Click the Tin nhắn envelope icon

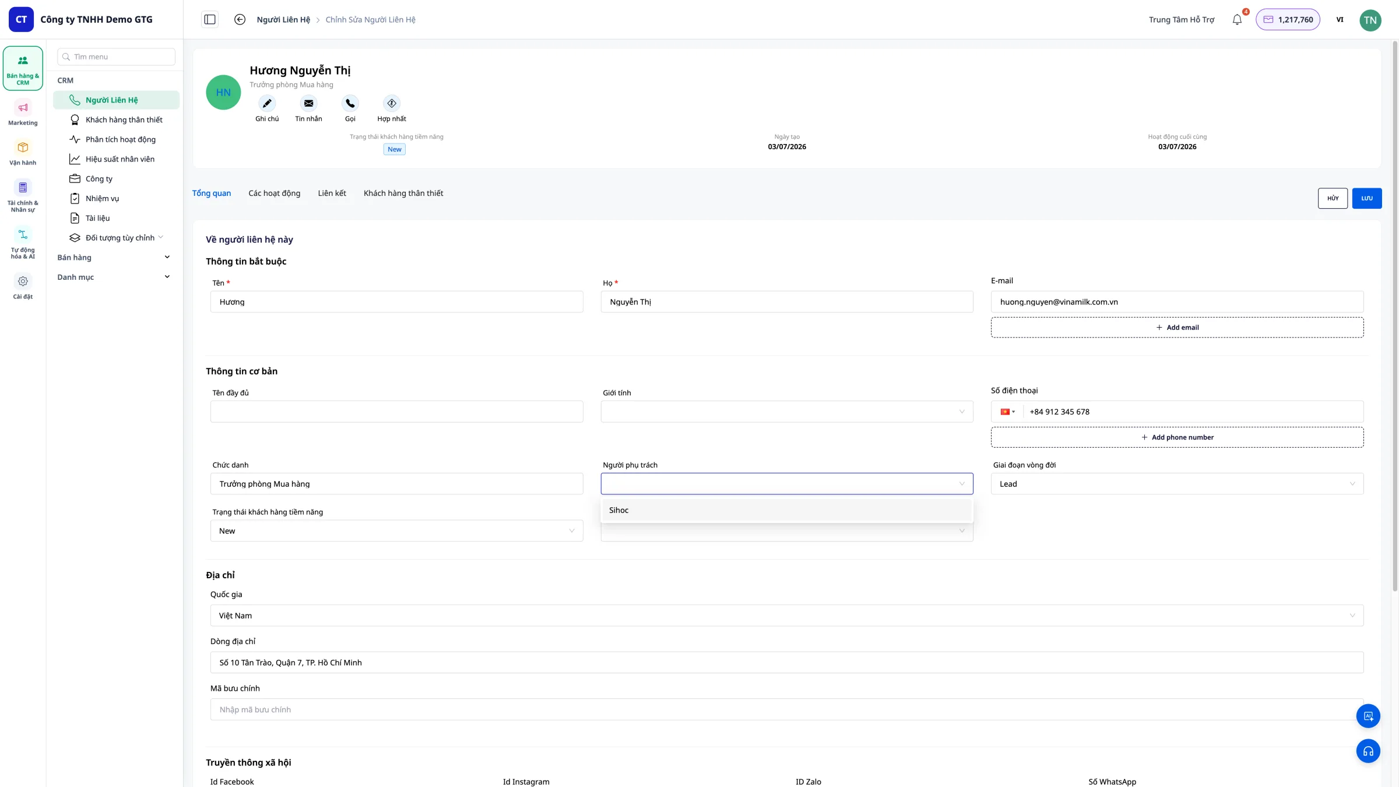coord(308,103)
